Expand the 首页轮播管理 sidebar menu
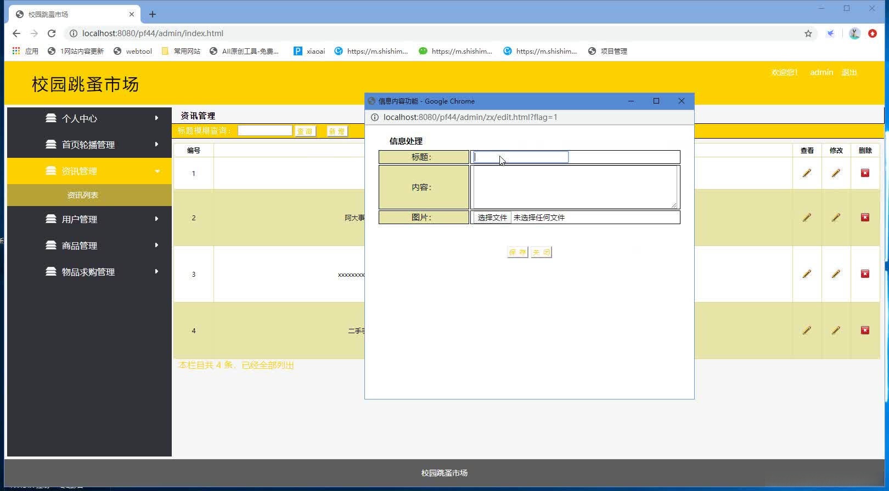The image size is (889, 491). (89, 145)
